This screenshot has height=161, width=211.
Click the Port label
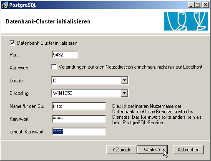click(14, 55)
